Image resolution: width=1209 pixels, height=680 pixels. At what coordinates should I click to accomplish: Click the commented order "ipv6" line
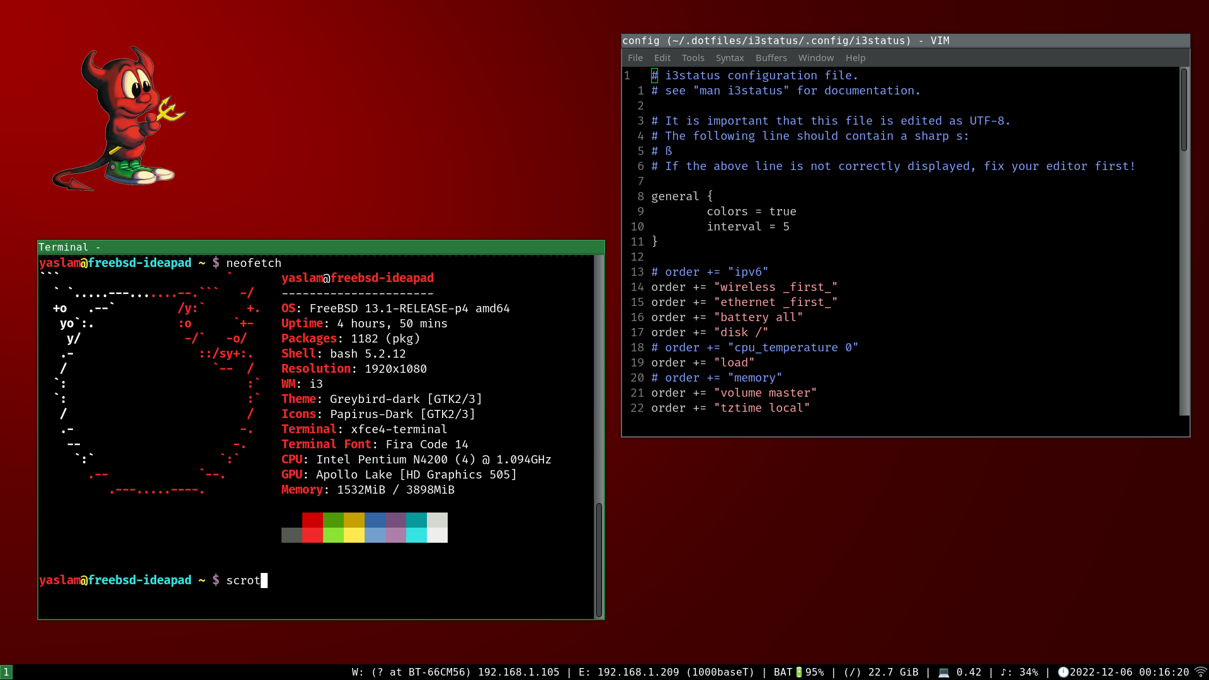point(710,272)
